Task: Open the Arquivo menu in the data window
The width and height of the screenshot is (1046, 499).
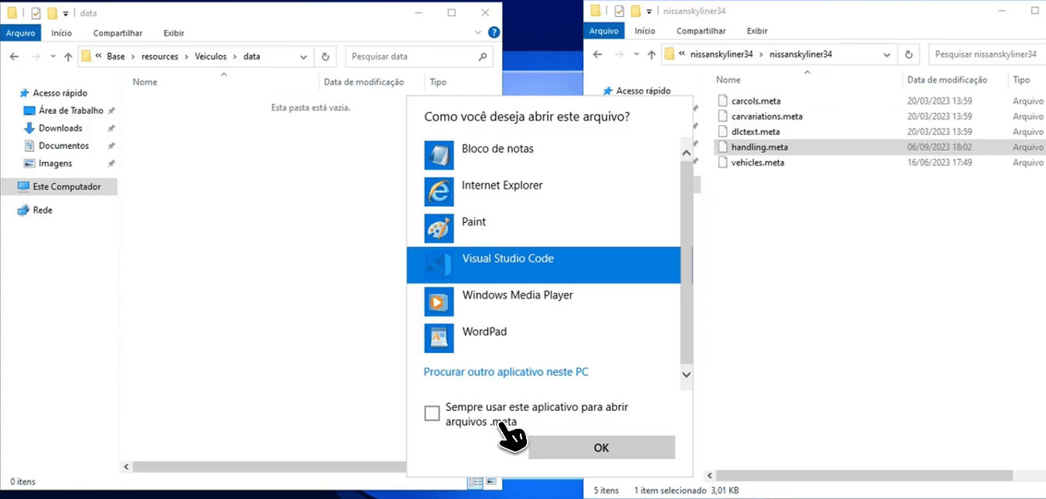Action: pyautogui.click(x=21, y=33)
